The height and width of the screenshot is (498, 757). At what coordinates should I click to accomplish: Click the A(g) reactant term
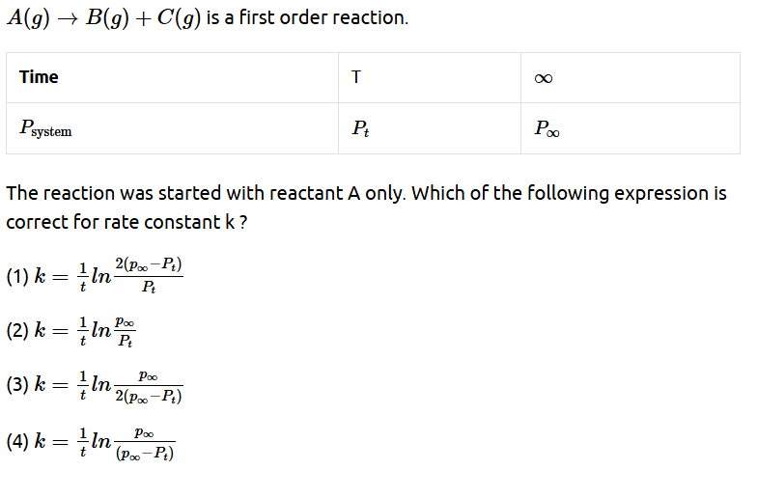coord(29,18)
